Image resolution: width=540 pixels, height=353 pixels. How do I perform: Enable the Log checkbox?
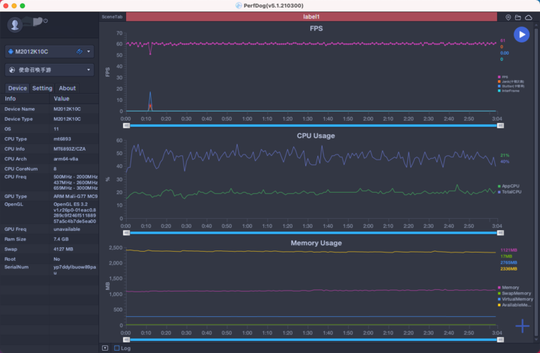pyautogui.click(x=116, y=348)
